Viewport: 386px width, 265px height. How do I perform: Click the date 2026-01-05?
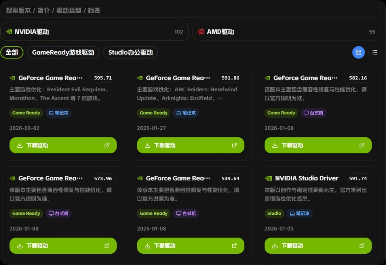click(x=279, y=229)
